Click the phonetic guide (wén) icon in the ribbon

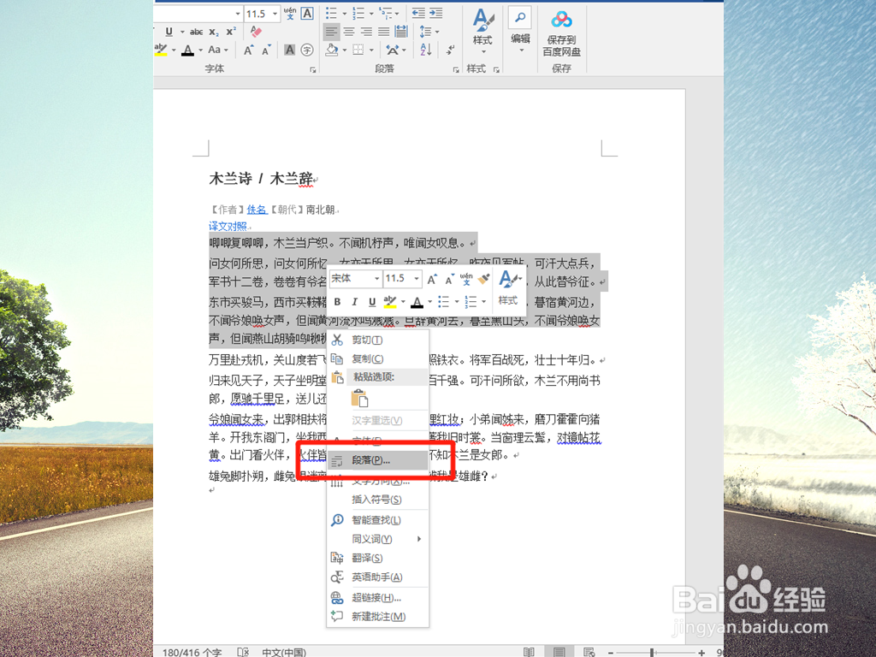click(x=290, y=14)
